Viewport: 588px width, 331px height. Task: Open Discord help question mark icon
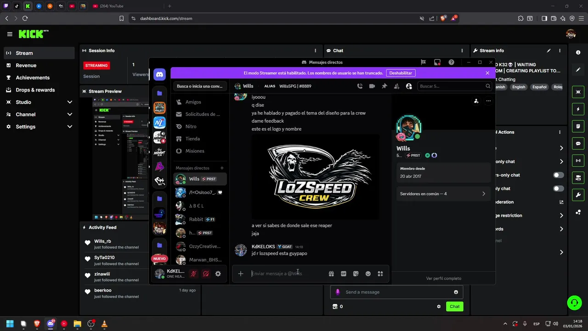[451, 62]
